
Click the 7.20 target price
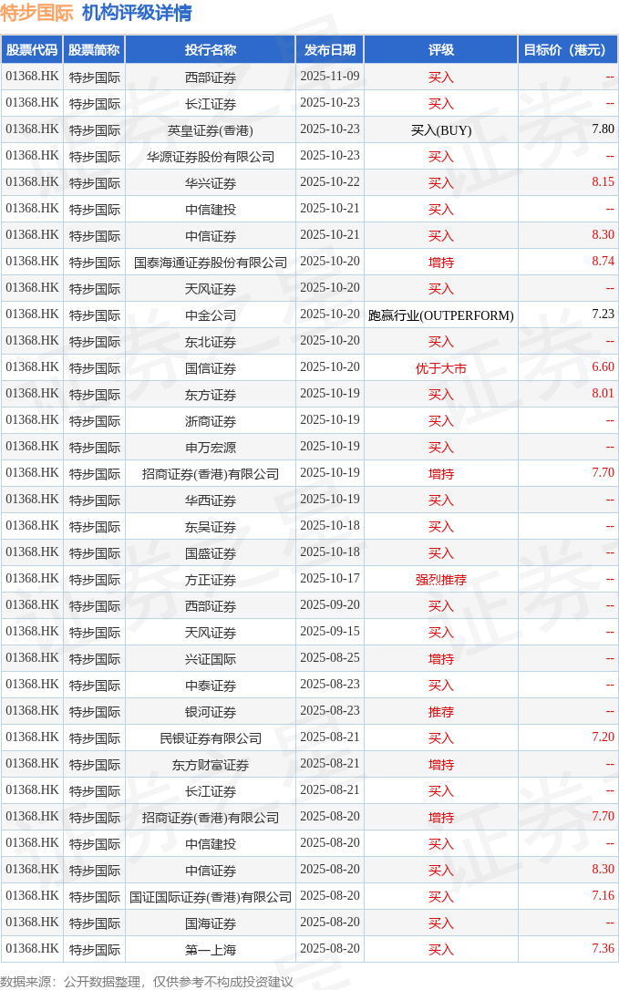point(603,737)
